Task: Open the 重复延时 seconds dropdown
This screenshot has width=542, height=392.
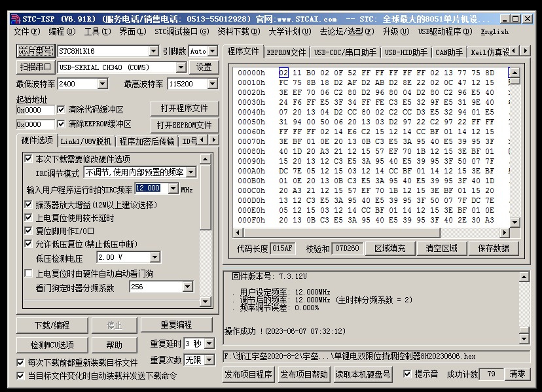Action: 208,345
